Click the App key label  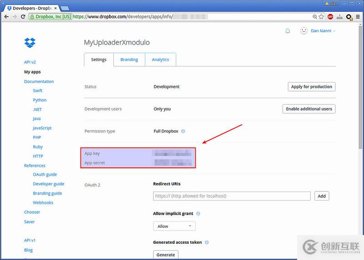92,153
